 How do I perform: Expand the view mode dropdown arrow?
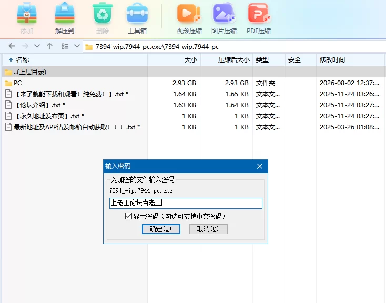(x=77, y=46)
